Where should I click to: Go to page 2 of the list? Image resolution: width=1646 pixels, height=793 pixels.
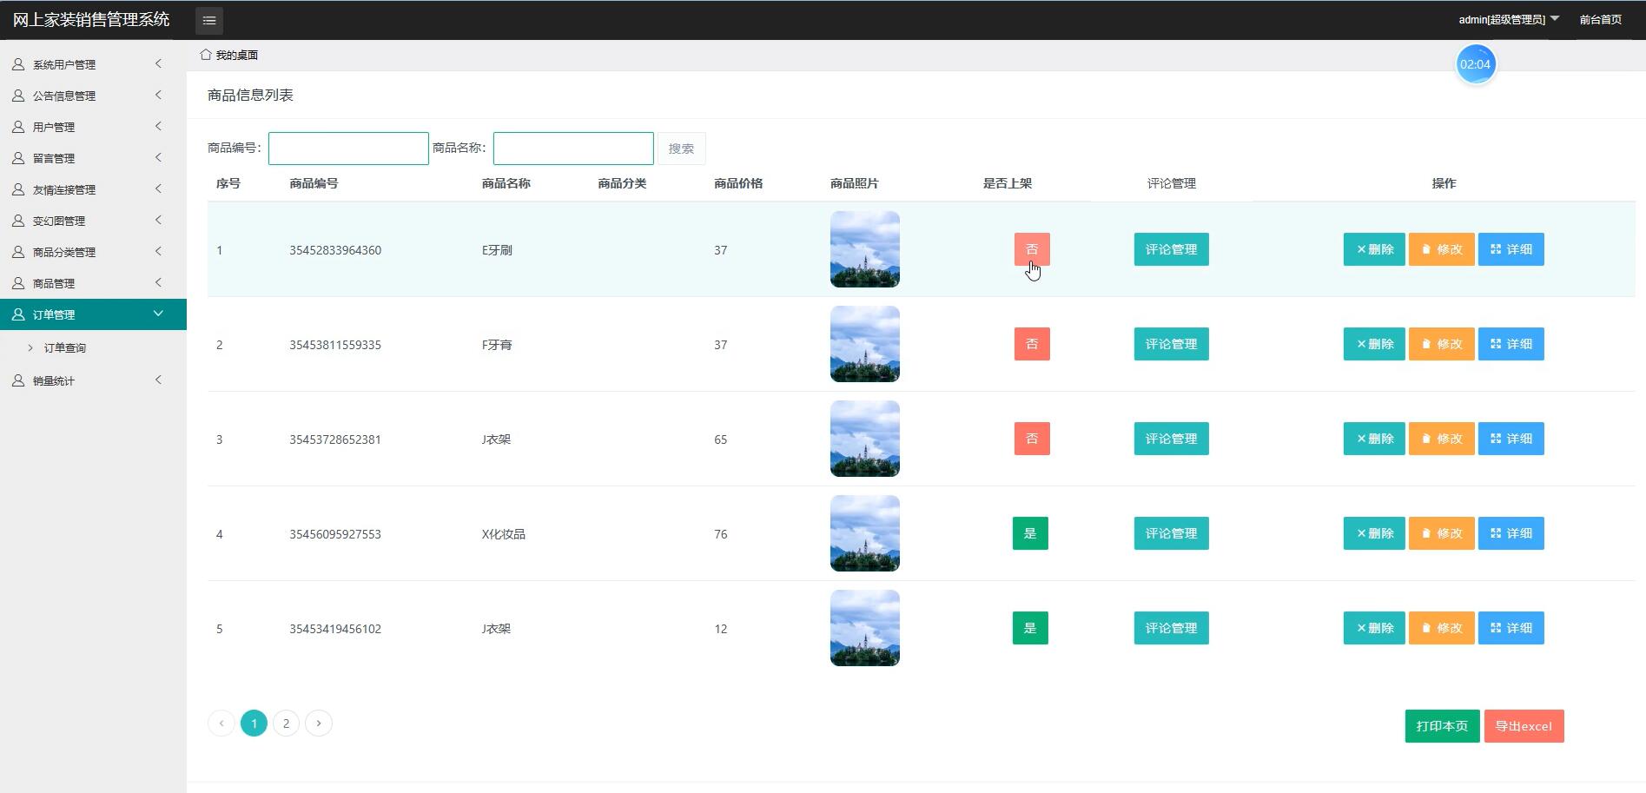286,724
